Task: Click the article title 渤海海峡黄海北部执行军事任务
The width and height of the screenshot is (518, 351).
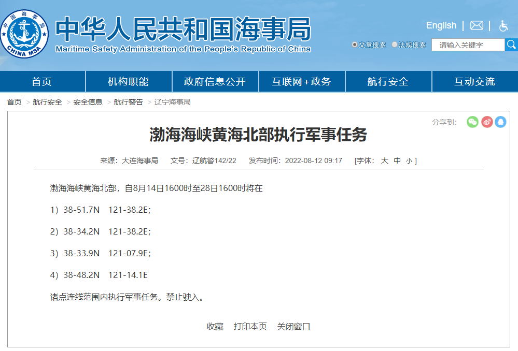Action: [x=258, y=134]
